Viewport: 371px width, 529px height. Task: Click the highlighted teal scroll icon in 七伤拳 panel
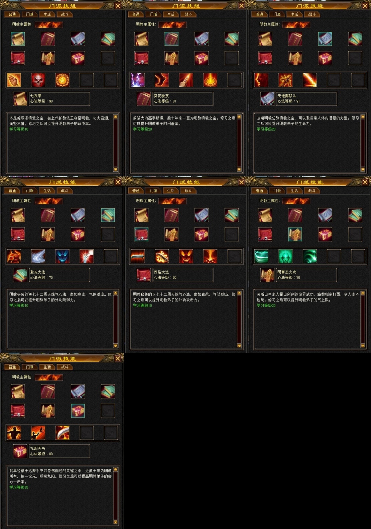click(x=18, y=39)
